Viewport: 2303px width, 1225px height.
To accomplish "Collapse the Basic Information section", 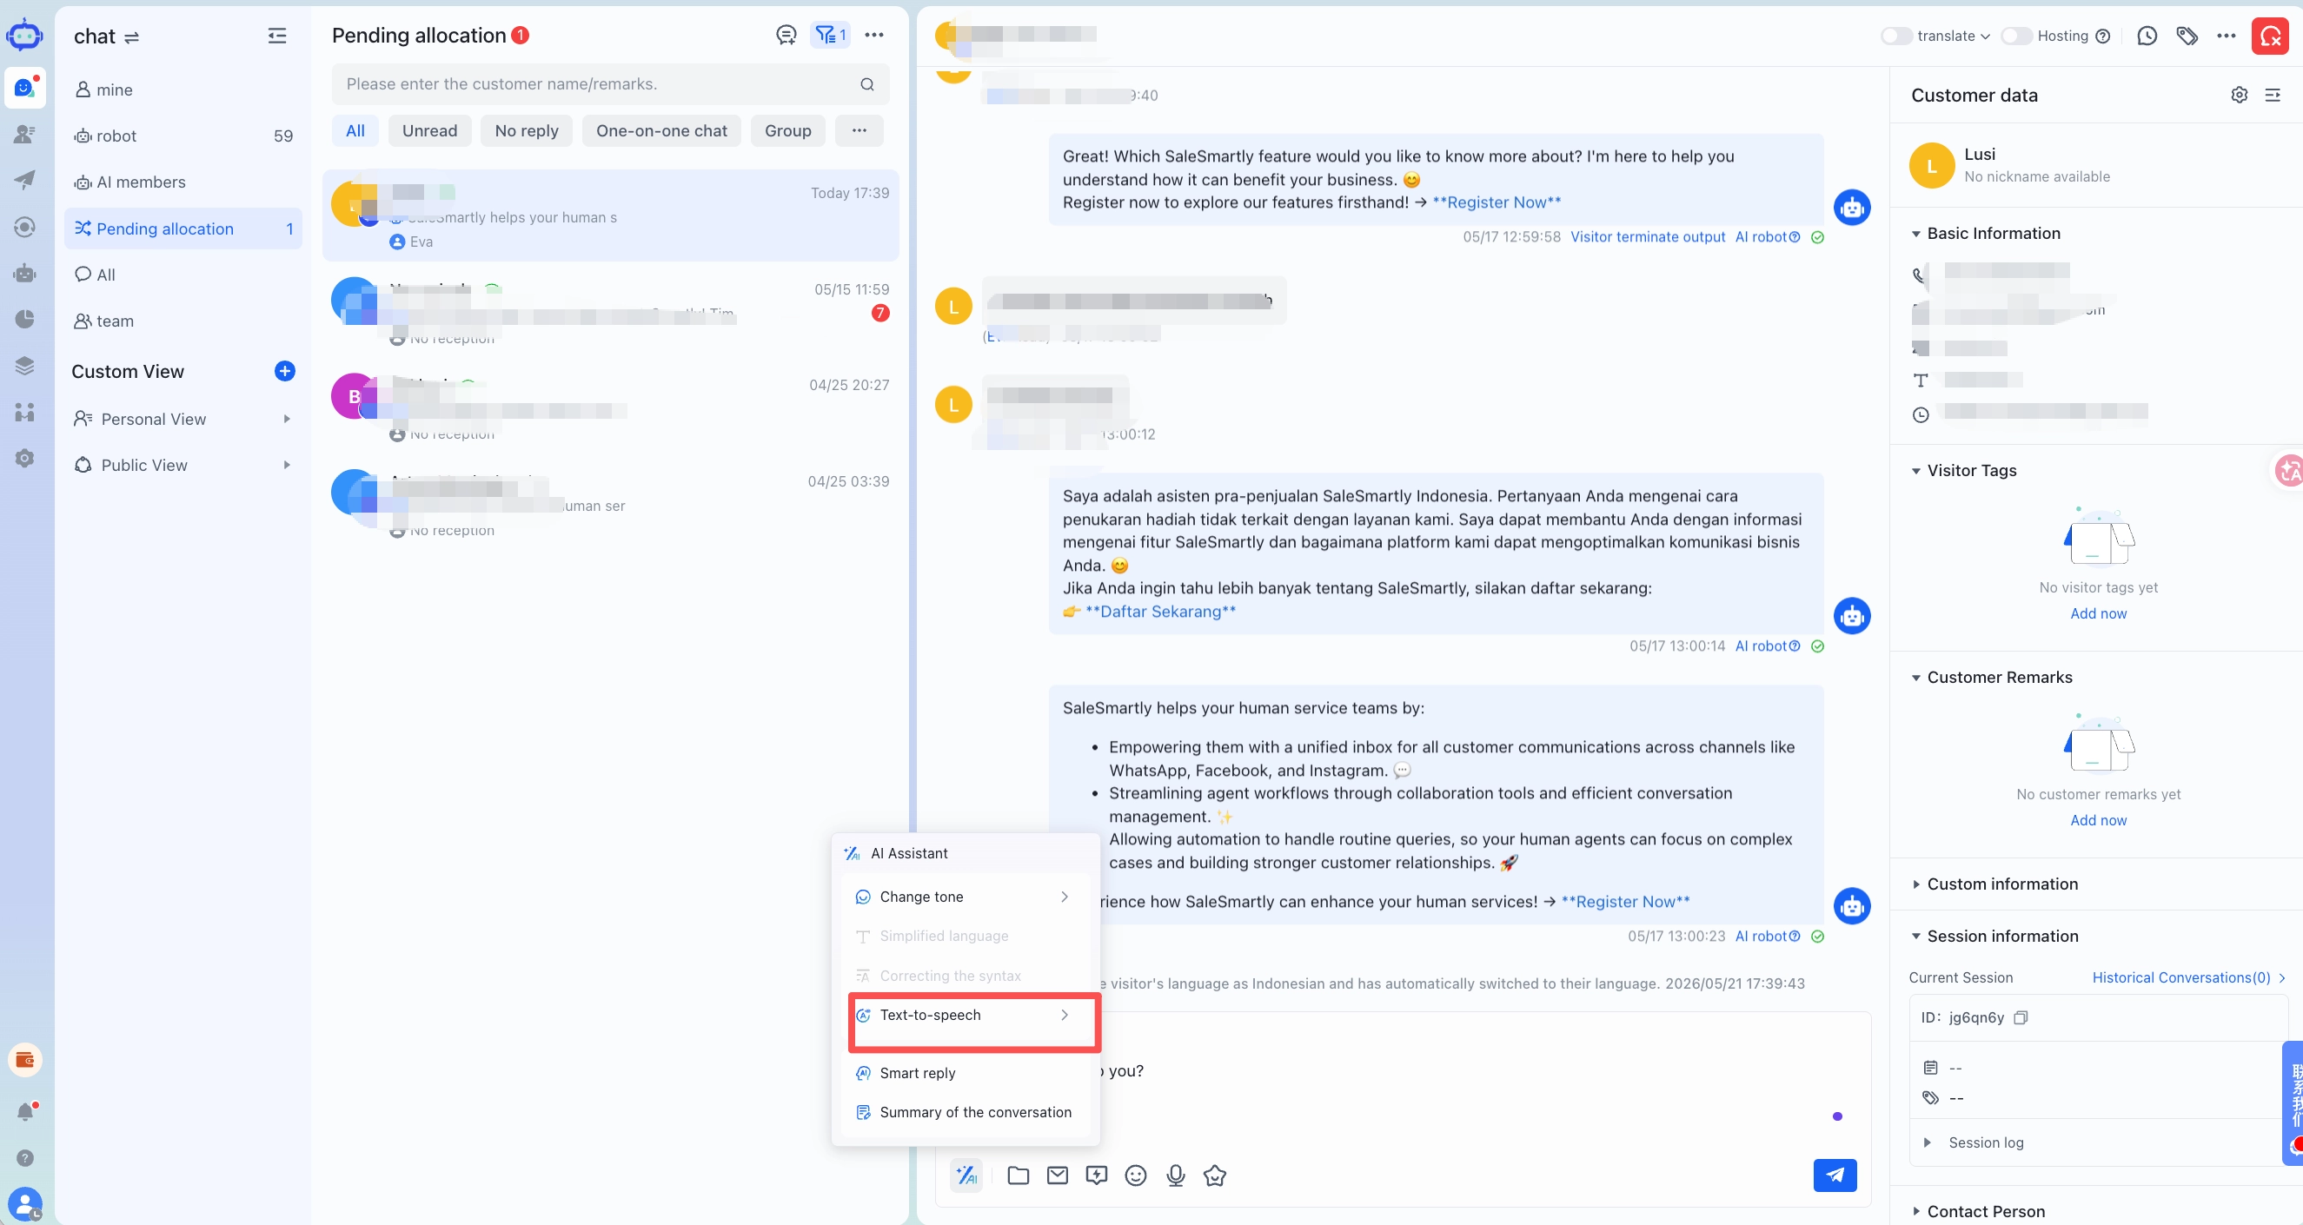I will click(x=1915, y=234).
